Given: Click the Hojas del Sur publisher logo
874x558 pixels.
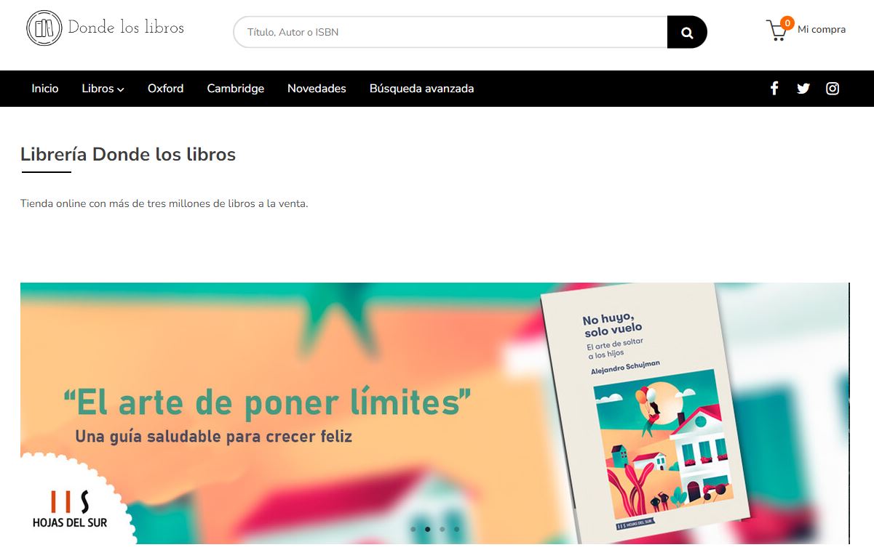Looking at the screenshot, I should 70,509.
